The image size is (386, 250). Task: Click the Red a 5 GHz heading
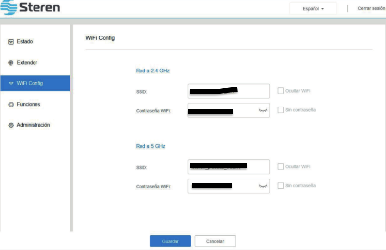click(150, 146)
